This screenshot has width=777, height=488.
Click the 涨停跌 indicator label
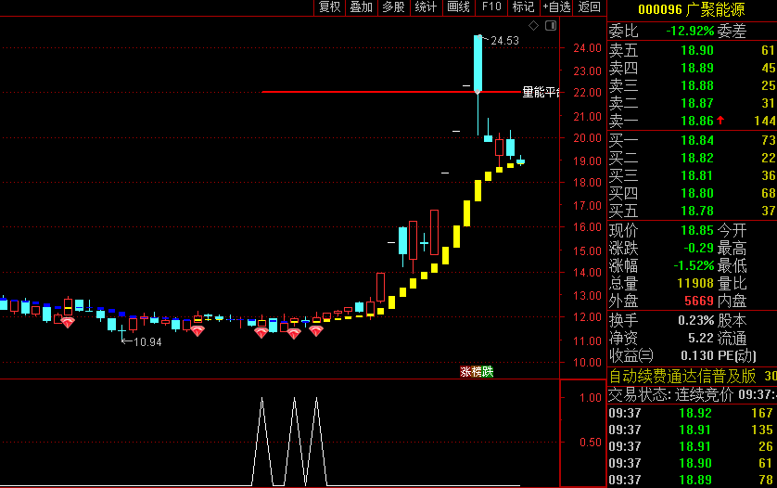(477, 371)
